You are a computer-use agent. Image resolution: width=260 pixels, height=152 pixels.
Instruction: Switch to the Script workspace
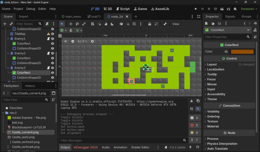coord(123,9)
